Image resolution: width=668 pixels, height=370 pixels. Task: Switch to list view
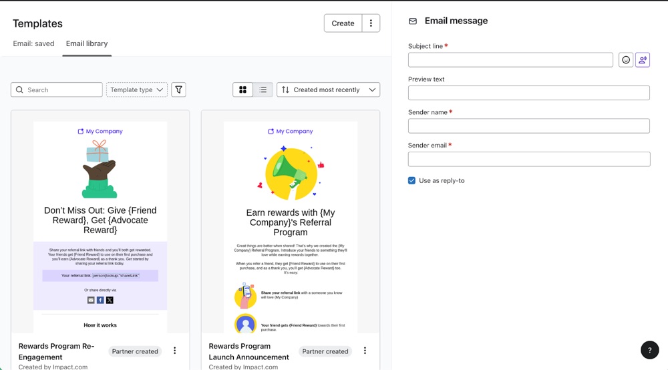pos(263,89)
